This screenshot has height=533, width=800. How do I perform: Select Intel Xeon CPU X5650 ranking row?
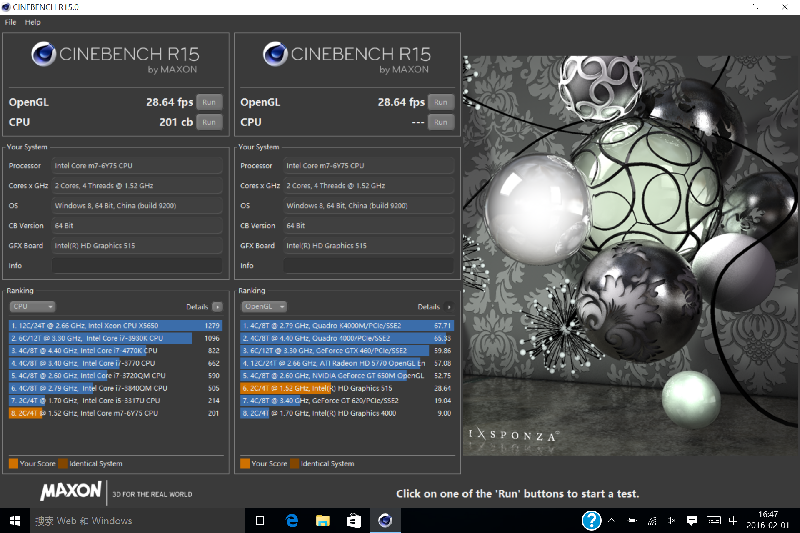tap(115, 326)
